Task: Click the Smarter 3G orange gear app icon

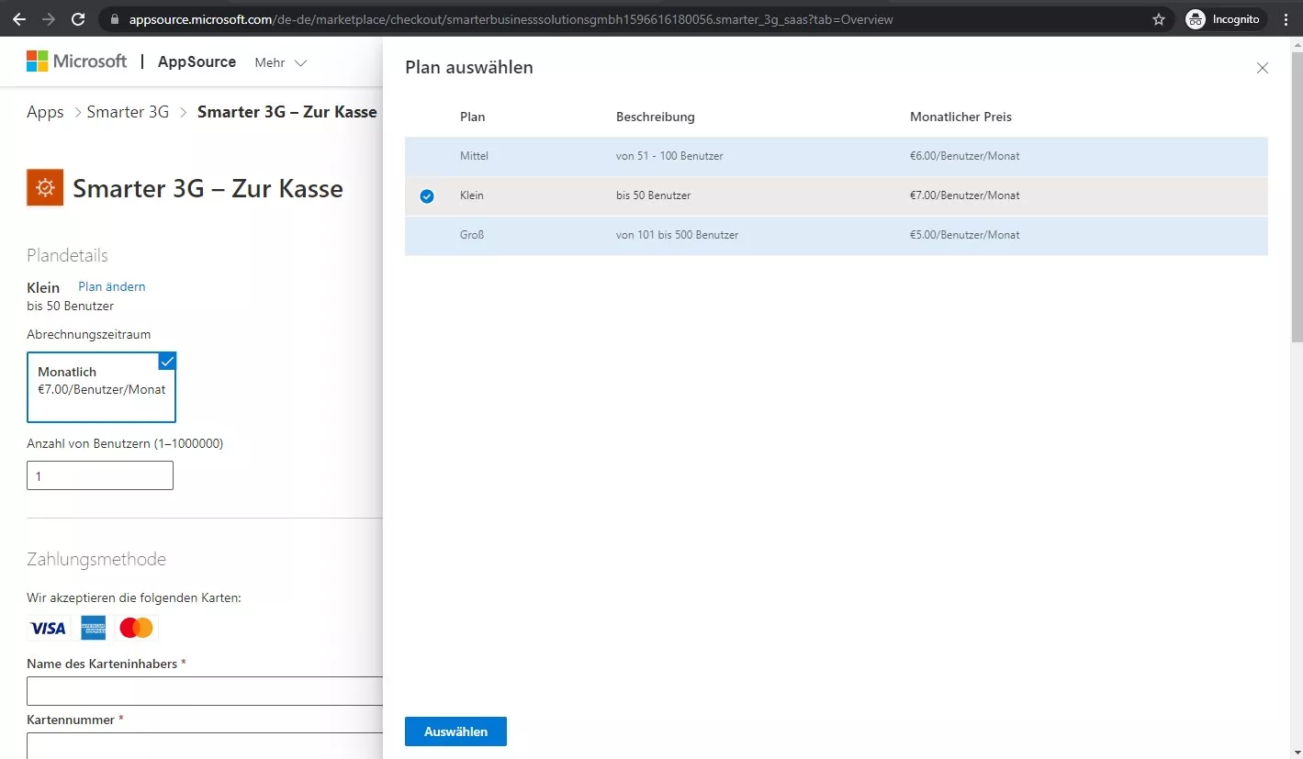Action: pyautogui.click(x=44, y=187)
